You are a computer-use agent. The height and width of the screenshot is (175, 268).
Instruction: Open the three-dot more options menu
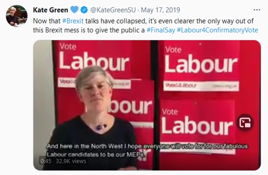click(257, 10)
